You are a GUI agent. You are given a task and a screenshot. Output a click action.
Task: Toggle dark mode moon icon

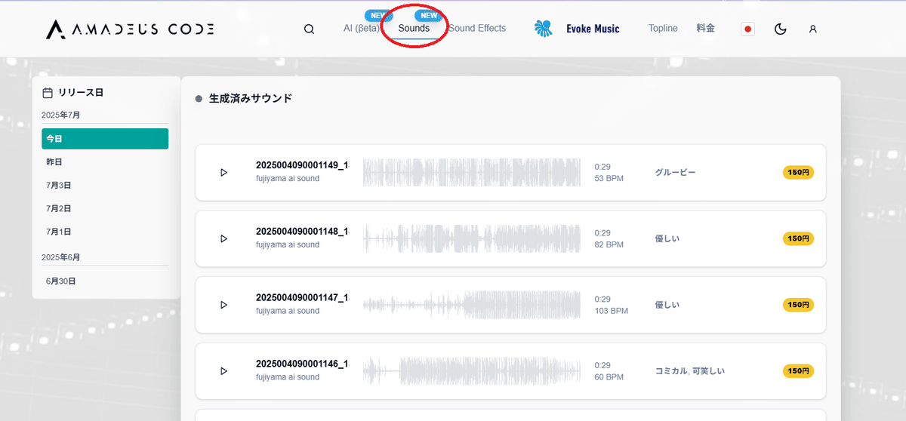coord(781,29)
